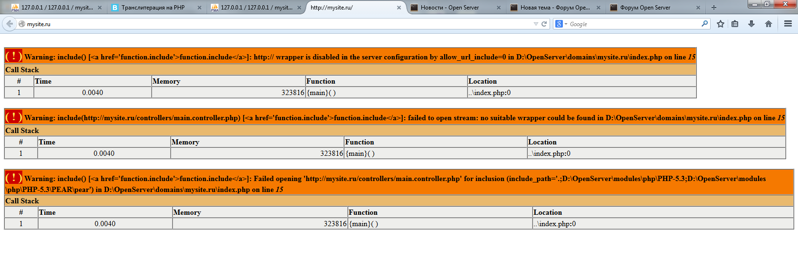Switch to the Форум Open Server tab
The image size is (798, 258).
645,8
